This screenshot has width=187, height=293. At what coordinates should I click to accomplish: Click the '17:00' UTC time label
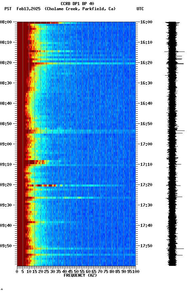pyautogui.click(x=146, y=144)
